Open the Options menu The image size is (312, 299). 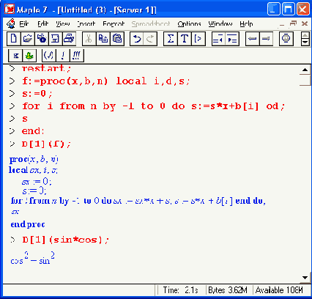click(x=189, y=23)
